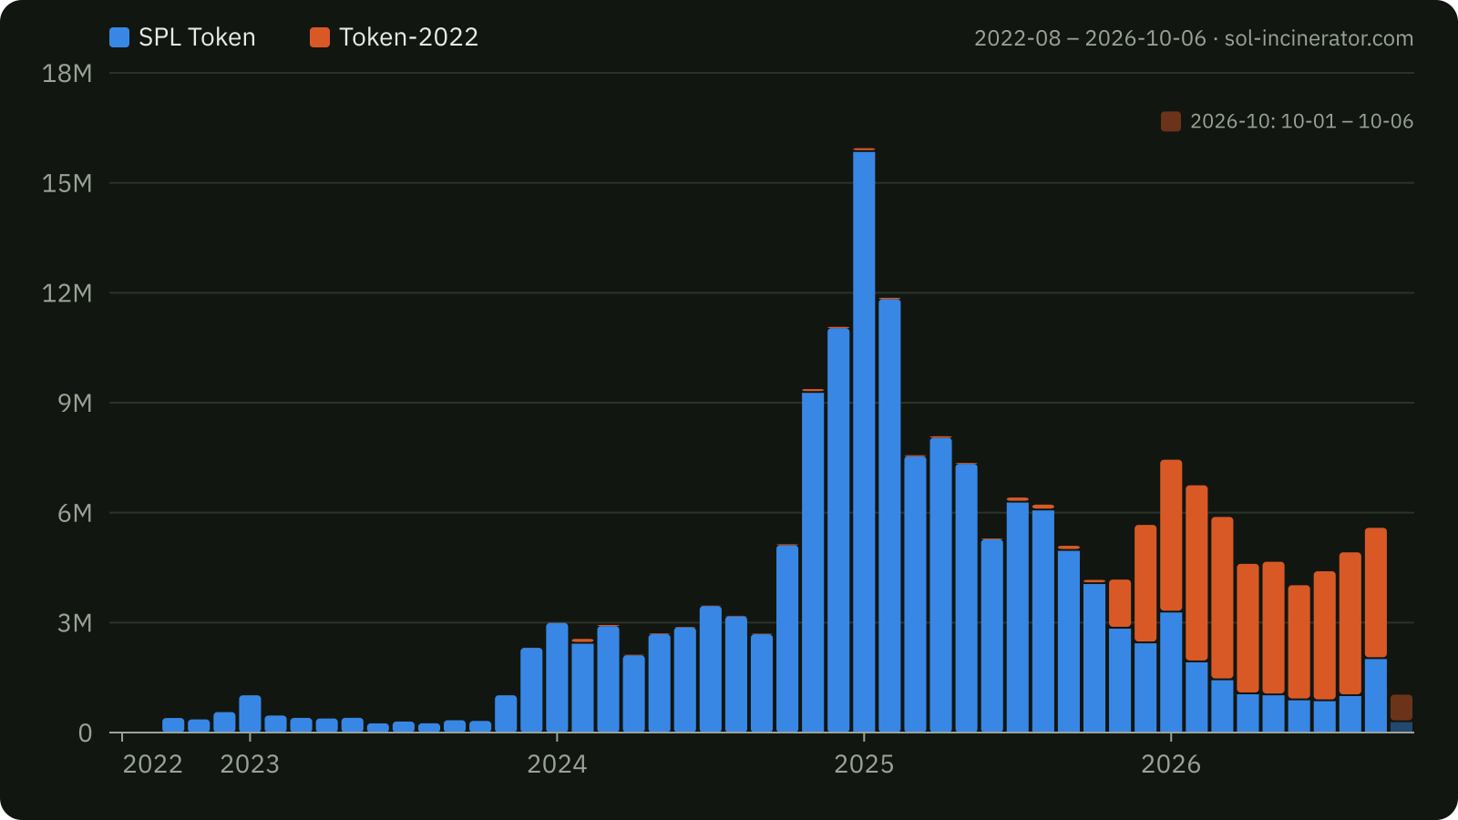Click orange segment of bar above 2026 tick

1171,536
